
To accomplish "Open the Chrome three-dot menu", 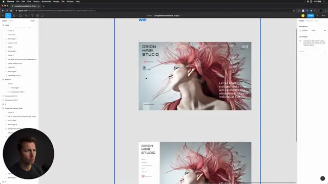I will pos(325,11).
